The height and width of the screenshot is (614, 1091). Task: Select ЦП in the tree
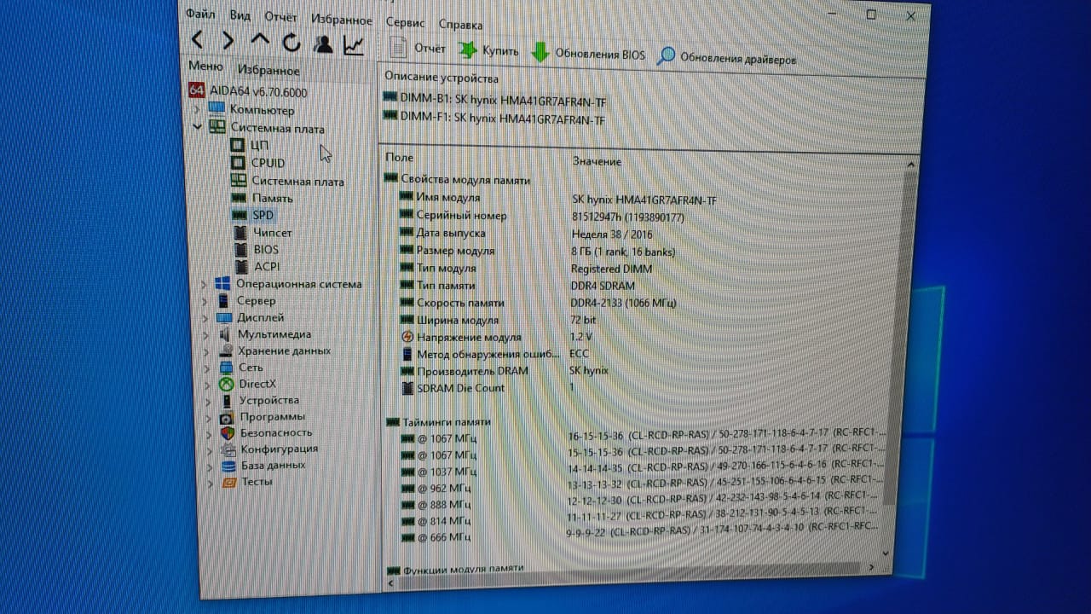(250, 145)
